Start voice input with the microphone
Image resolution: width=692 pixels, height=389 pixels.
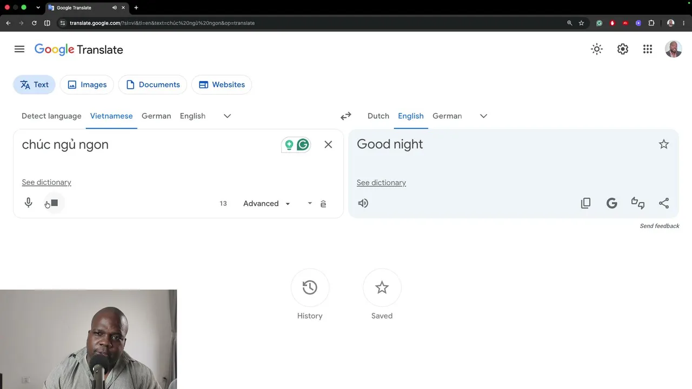click(x=28, y=203)
